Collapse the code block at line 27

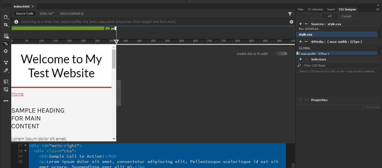pos(25,146)
